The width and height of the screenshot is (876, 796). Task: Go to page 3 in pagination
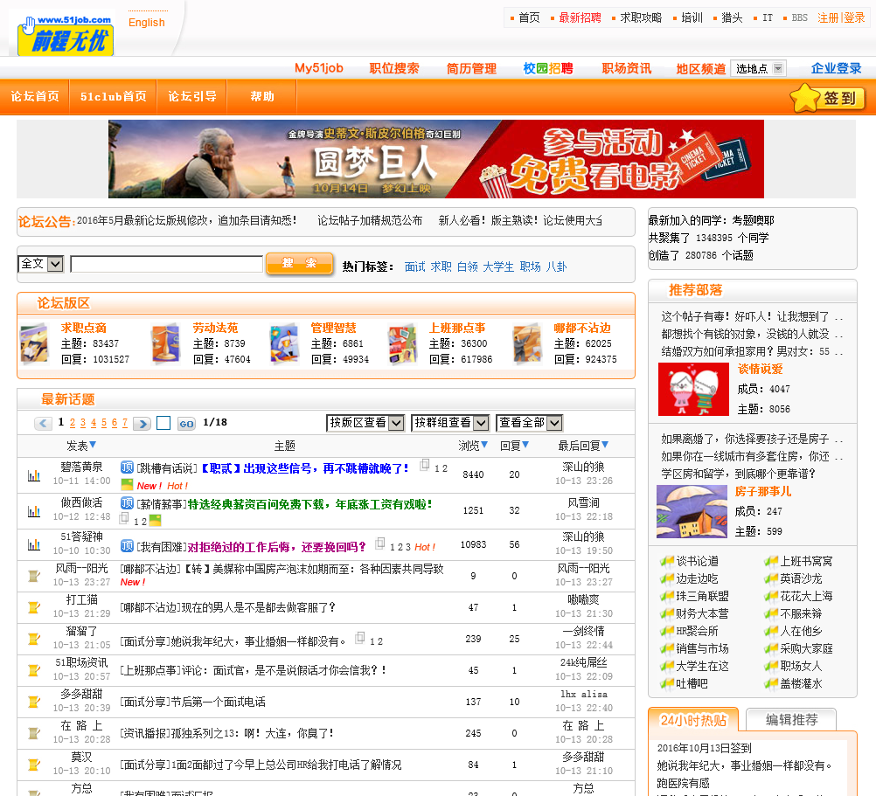tap(83, 423)
